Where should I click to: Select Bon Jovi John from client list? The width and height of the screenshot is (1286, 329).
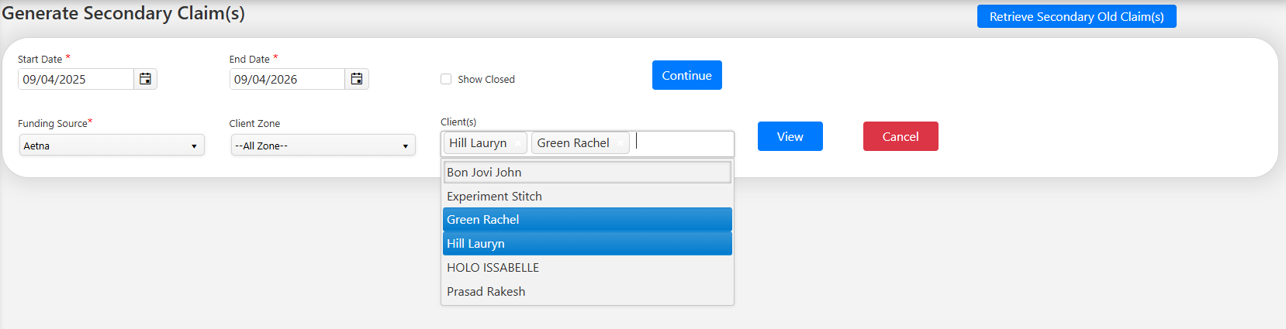[587, 172]
